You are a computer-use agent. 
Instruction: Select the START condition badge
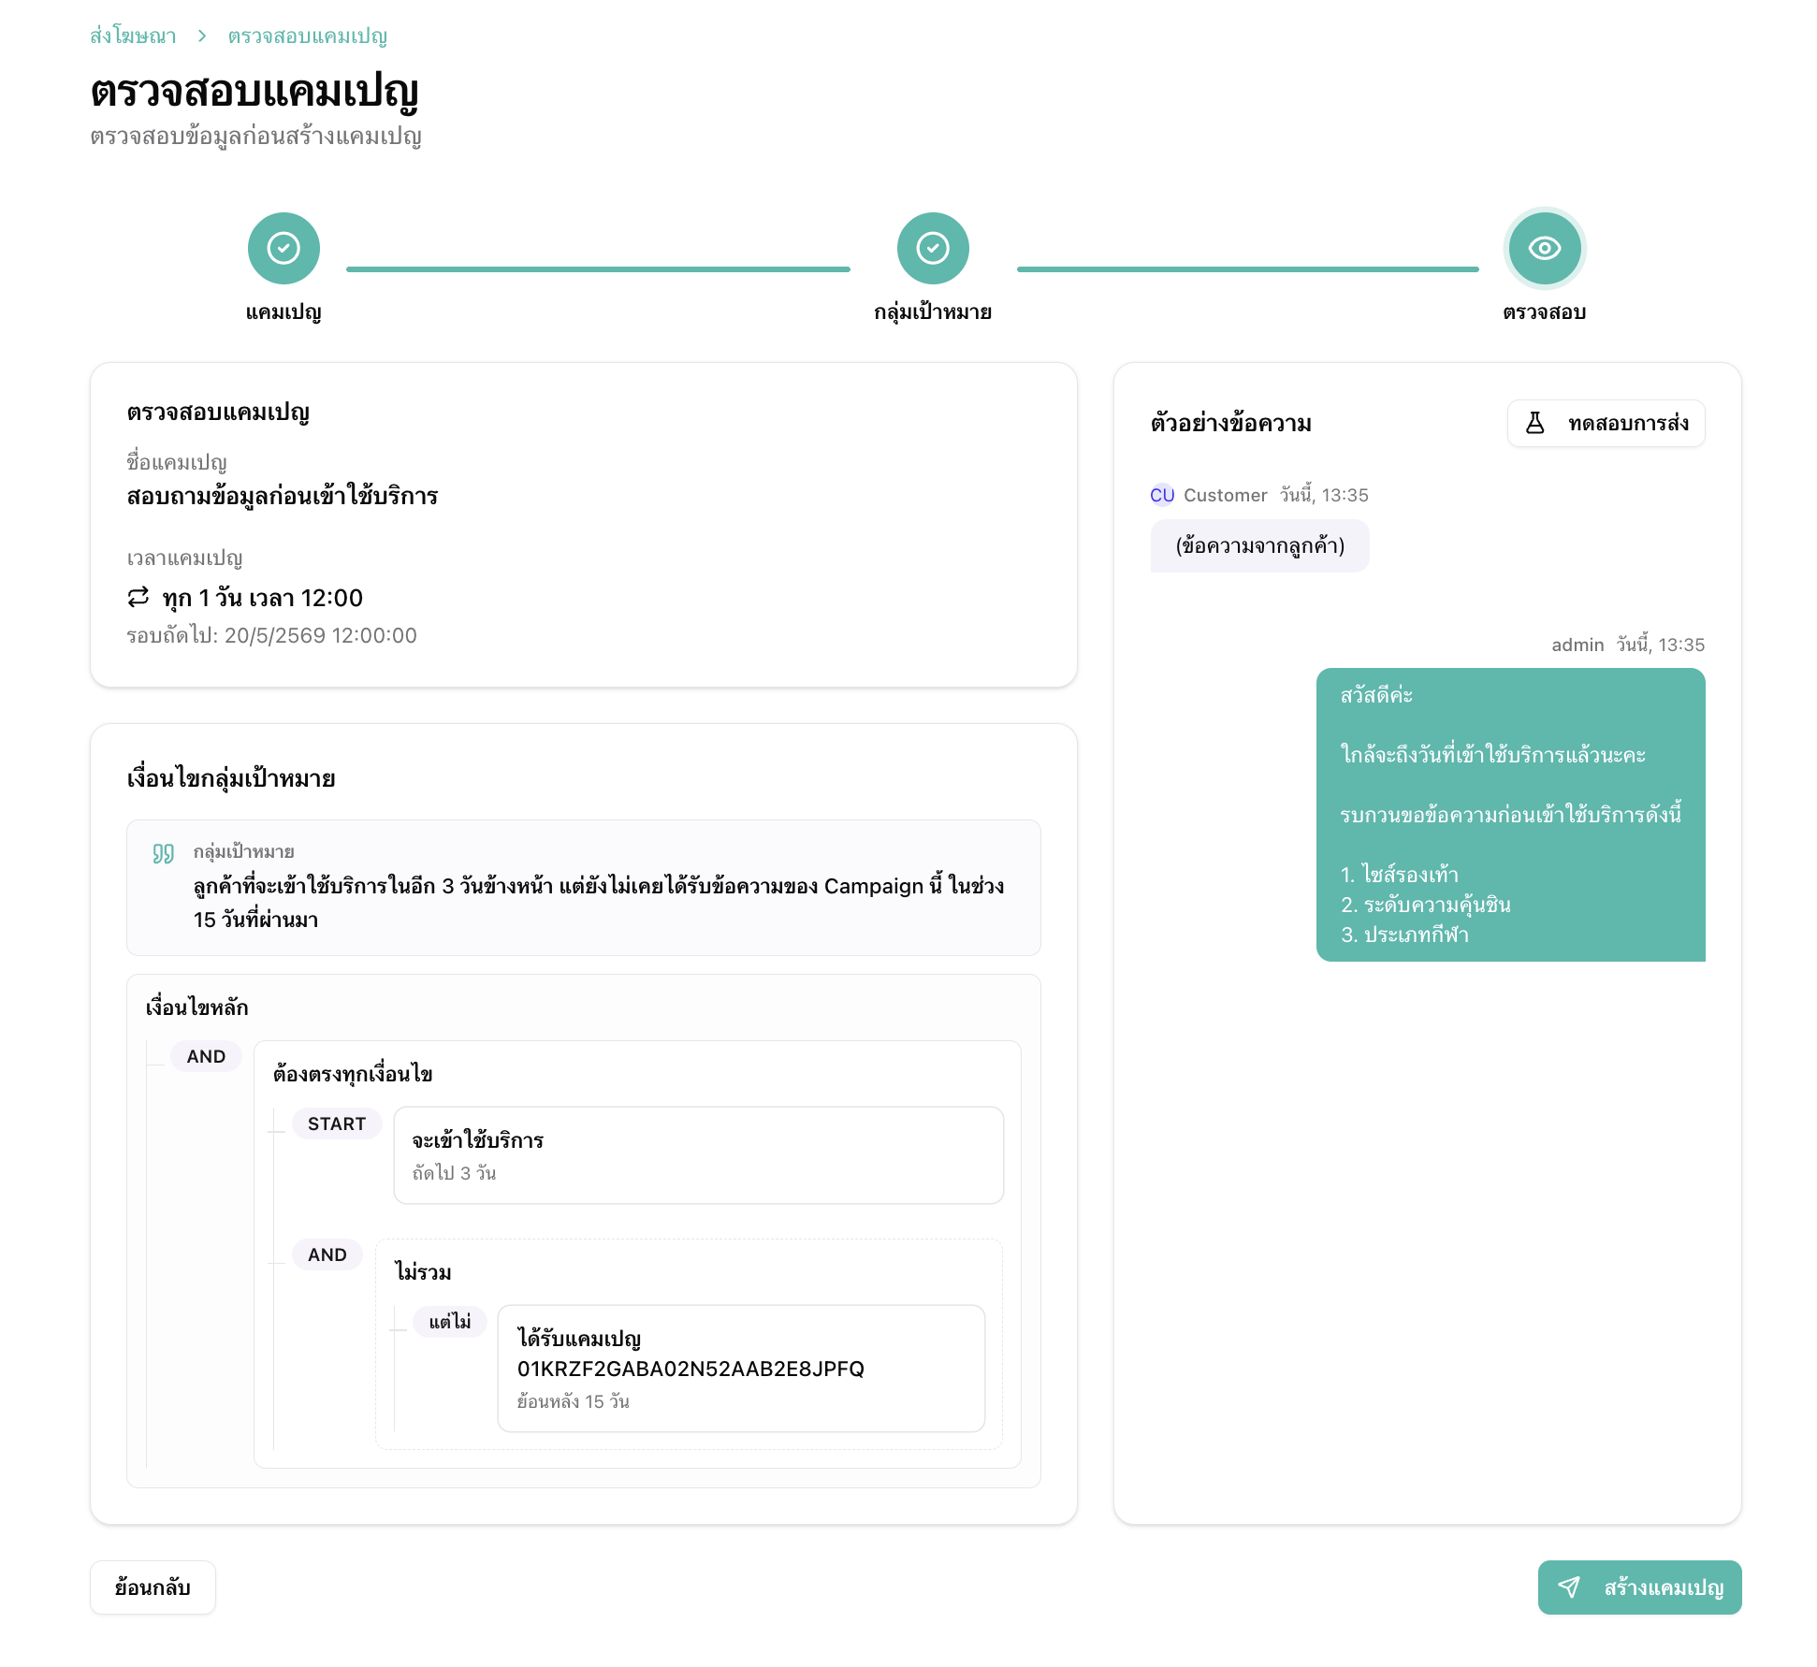pos(337,1123)
